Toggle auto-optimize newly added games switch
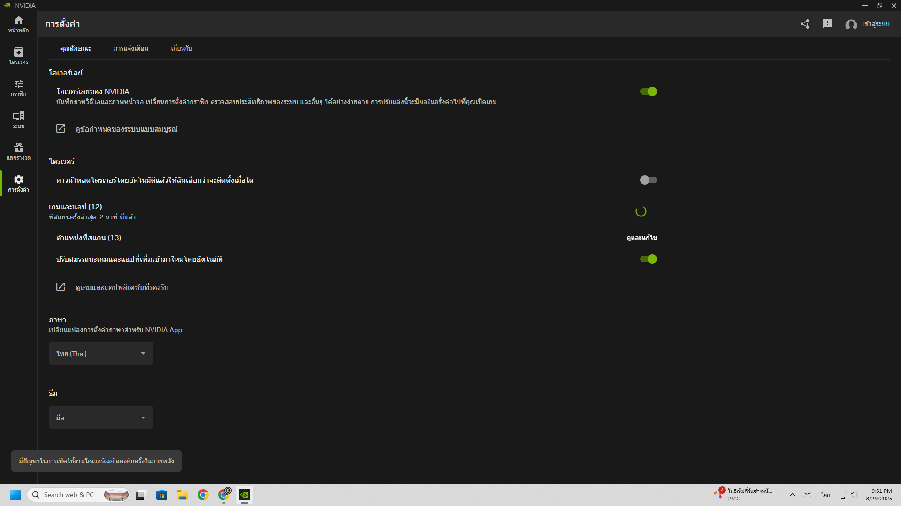This screenshot has height=506, width=901. tap(648, 259)
